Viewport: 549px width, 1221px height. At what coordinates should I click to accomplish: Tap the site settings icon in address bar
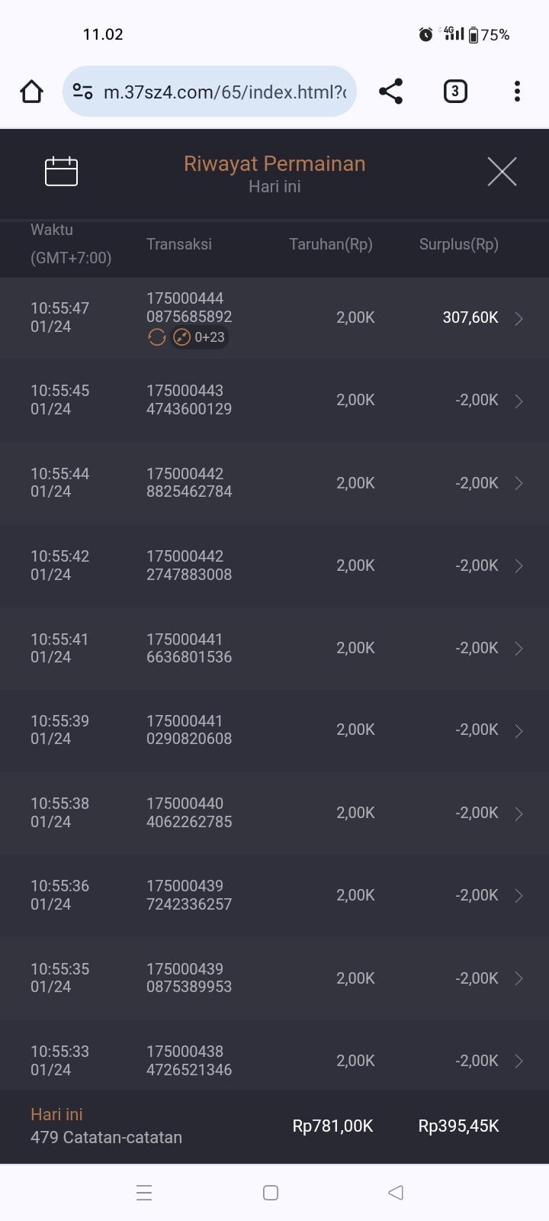pos(82,92)
